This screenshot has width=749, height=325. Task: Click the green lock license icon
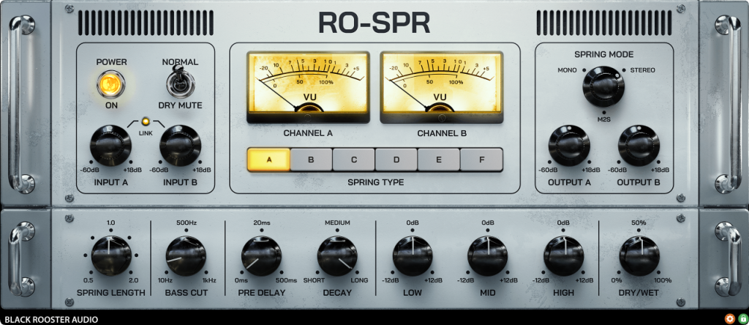coord(742,319)
